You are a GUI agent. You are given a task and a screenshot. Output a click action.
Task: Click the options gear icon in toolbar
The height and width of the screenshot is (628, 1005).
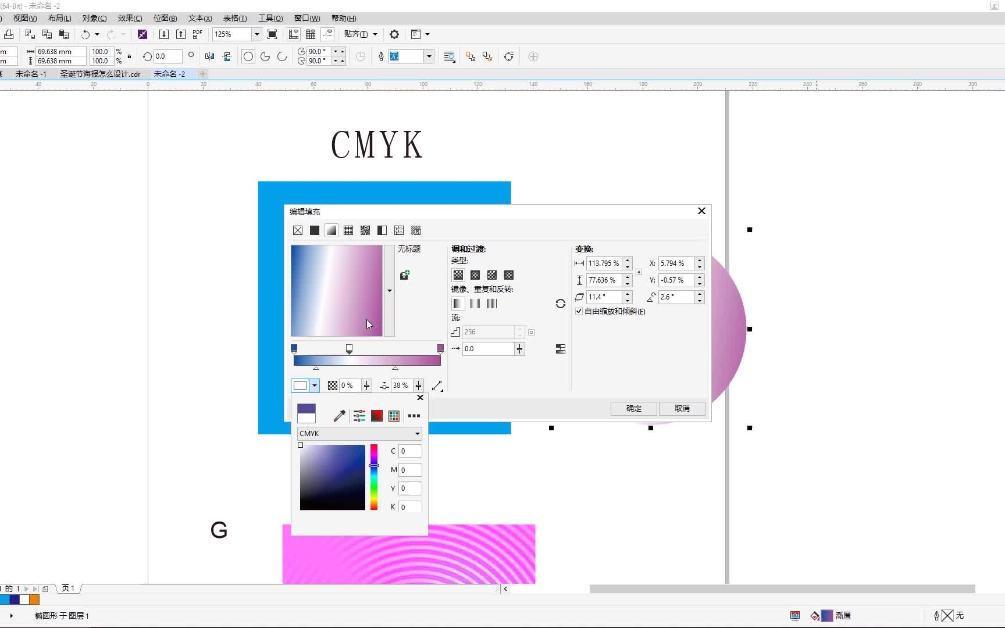click(x=394, y=34)
